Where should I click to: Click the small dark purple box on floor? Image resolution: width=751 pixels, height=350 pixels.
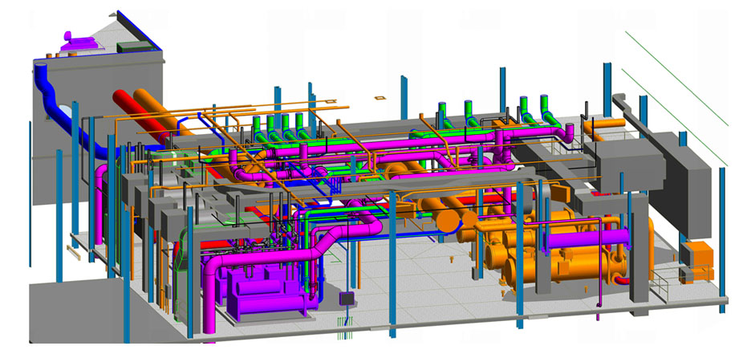(x=347, y=300)
